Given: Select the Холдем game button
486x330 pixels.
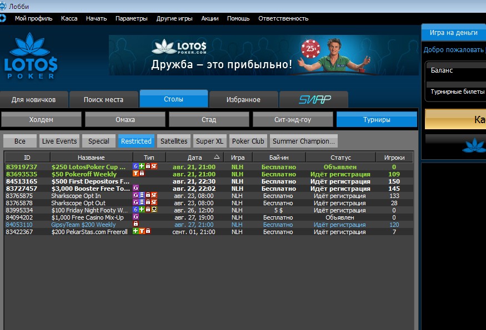Looking at the screenshot, I should pyautogui.click(x=41, y=119).
